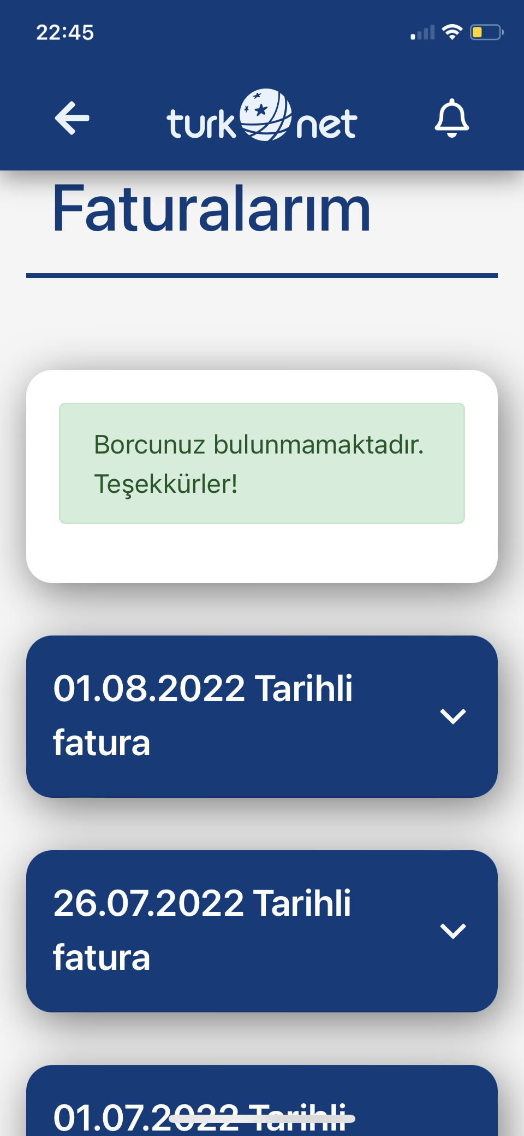
Task: Tap the back arrow icon
Action: pos(72,118)
